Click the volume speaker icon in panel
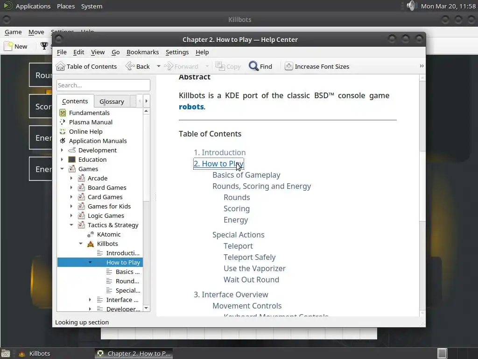Screen dimensions: 478x359 [x=411, y=6]
